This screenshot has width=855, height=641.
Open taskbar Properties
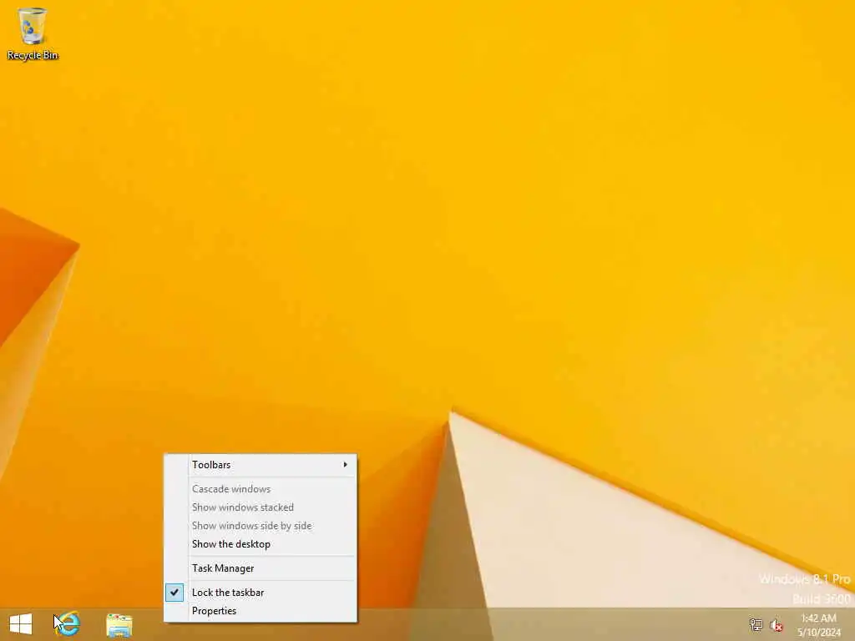pyautogui.click(x=261, y=611)
